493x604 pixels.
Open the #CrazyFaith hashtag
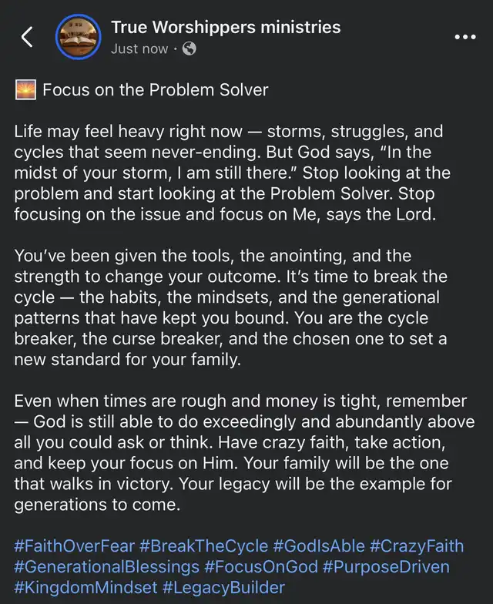[x=417, y=546]
